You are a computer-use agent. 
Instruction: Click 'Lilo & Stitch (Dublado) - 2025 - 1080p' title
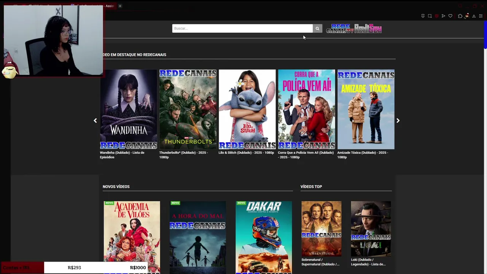tap(246, 153)
